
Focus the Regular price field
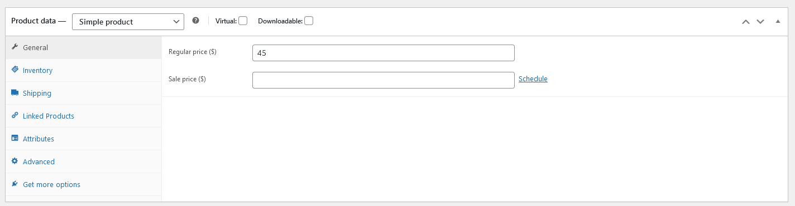(384, 53)
